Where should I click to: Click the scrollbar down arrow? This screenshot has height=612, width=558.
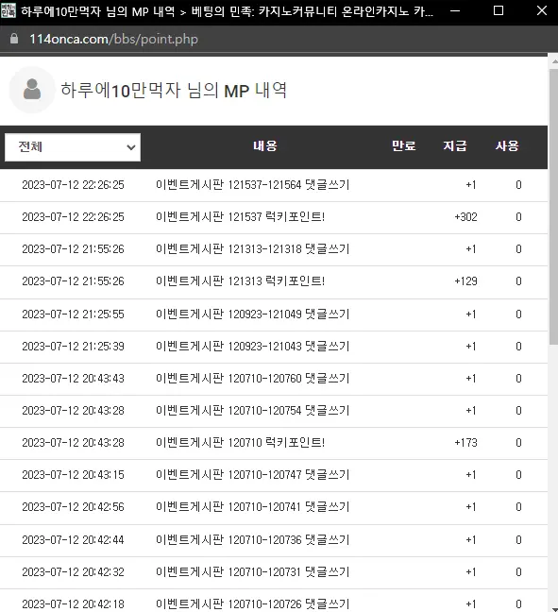[554, 609]
